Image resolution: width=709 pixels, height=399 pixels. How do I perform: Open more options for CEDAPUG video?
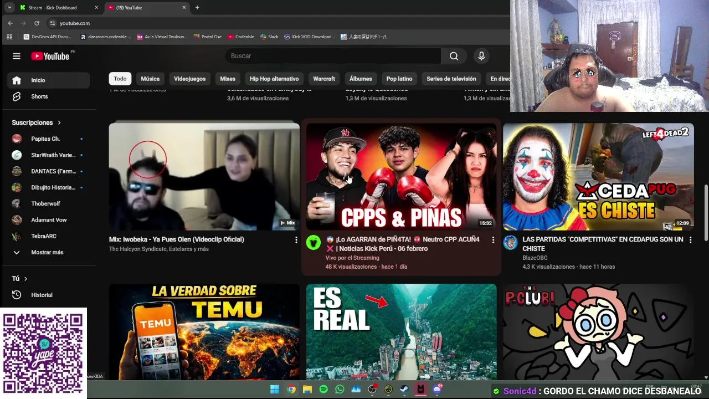pos(690,240)
